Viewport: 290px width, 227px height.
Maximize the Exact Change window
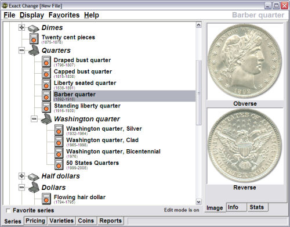pos(276,6)
